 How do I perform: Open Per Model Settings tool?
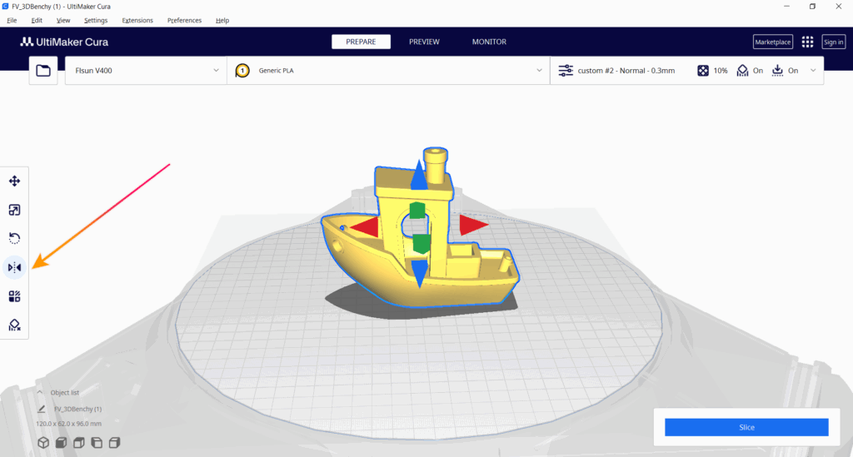click(15, 296)
